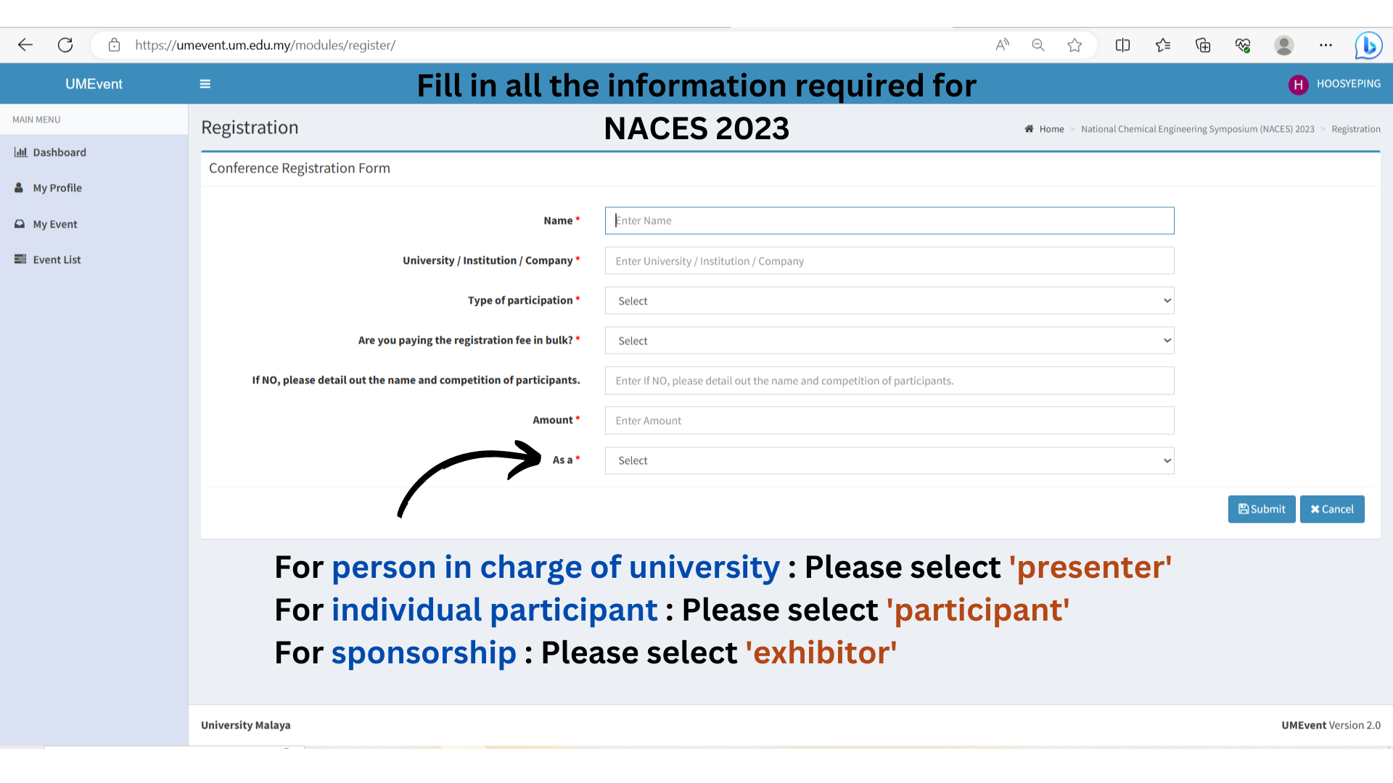Submit the registration form

[x=1261, y=509]
